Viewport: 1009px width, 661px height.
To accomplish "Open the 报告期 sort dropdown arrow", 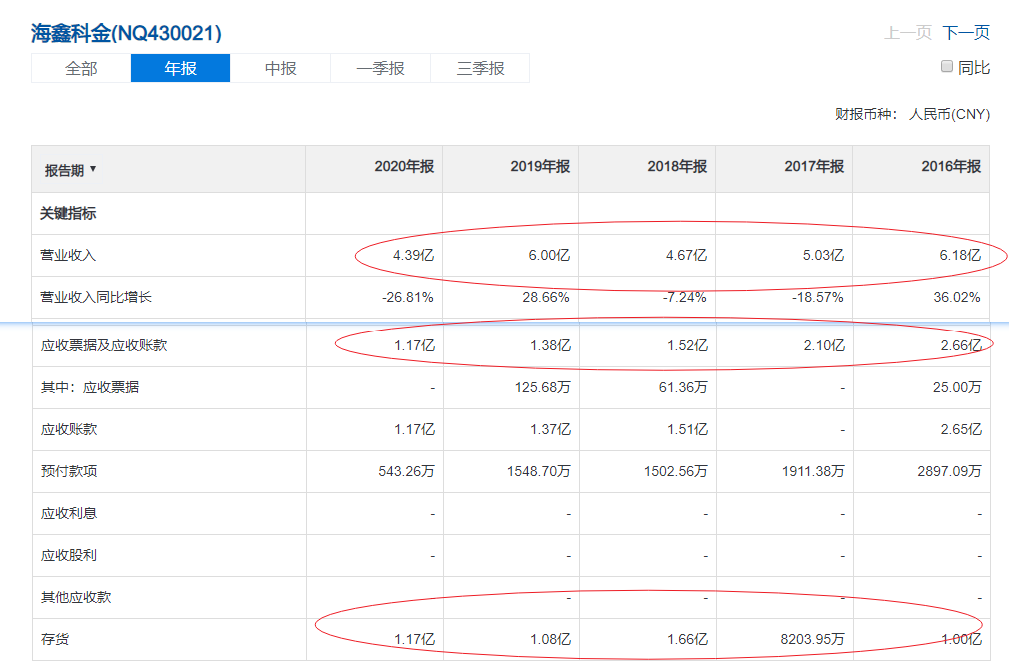I will tap(93, 169).
